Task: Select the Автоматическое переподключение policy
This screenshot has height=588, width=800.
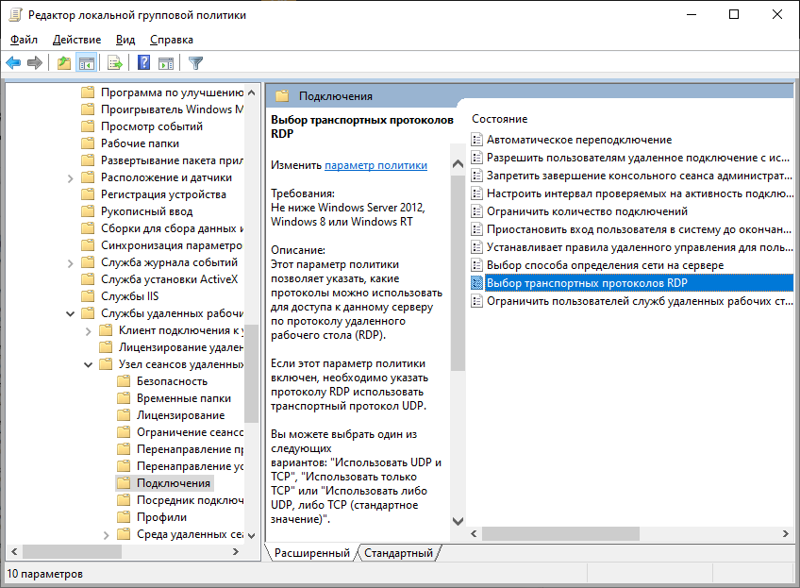Action: [578, 140]
